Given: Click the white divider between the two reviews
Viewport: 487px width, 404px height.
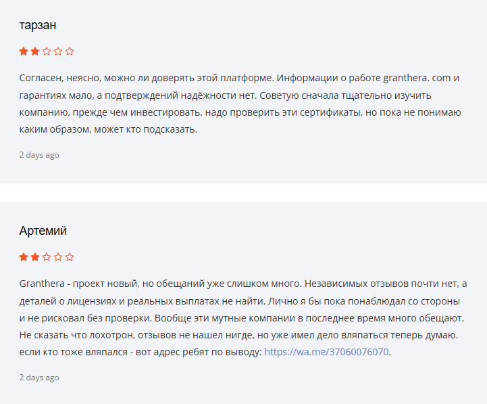Looking at the screenshot, I should [243, 193].
